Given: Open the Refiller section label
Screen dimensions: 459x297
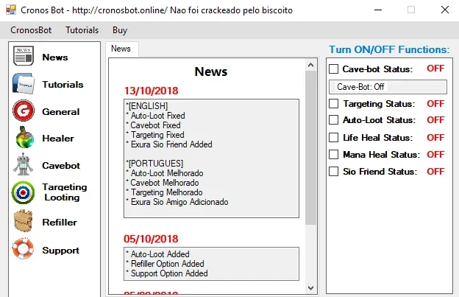Looking at the screenshot, I should tap(60, 223).
